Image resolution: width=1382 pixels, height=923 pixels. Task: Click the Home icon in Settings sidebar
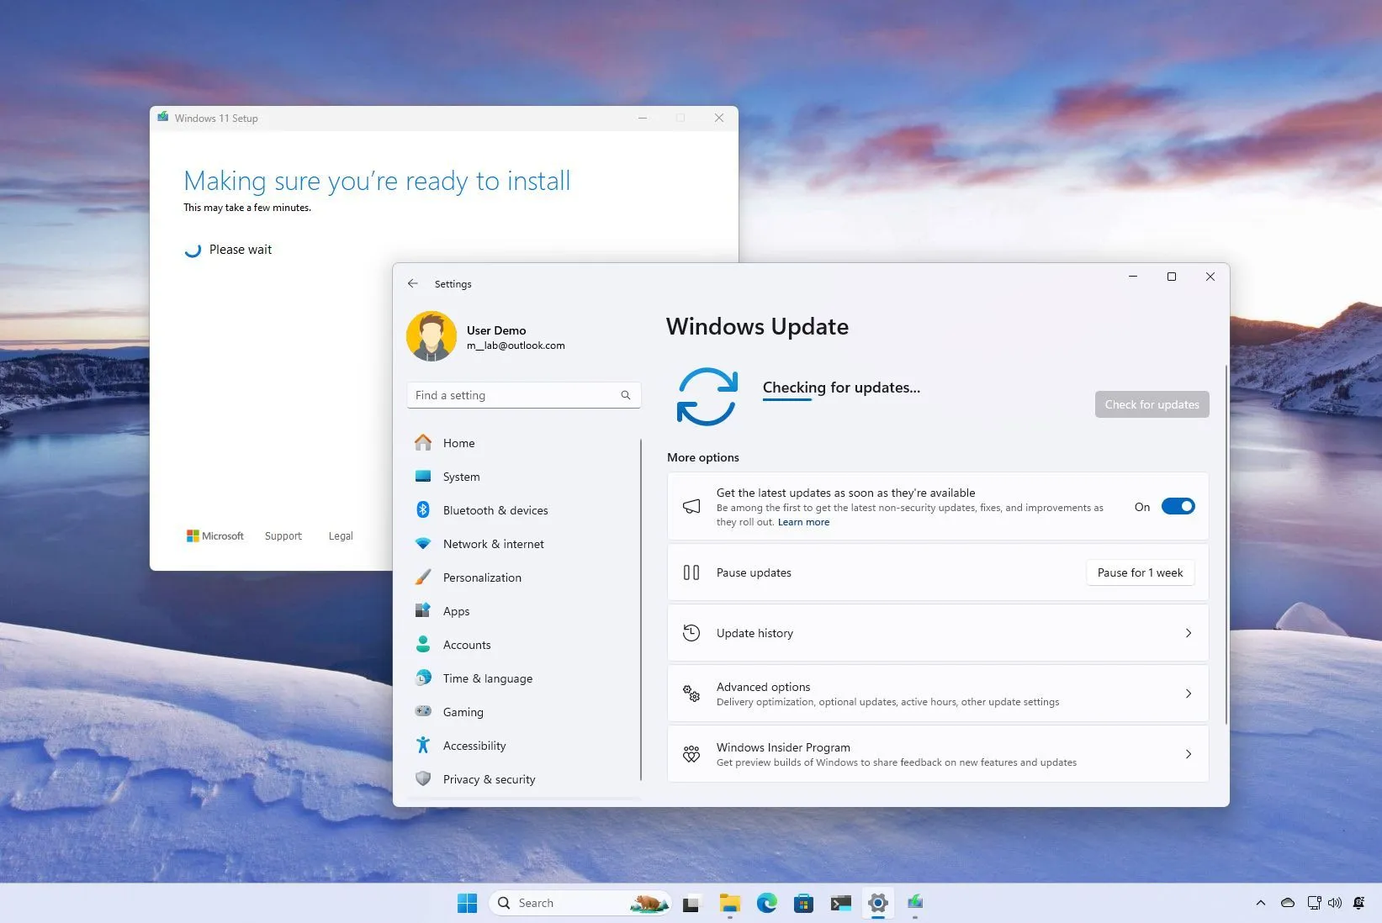tap(423, 442)
